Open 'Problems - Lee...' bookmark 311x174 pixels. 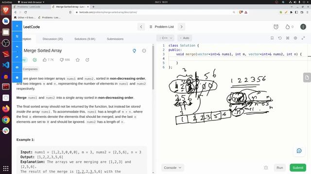(49, 17)
